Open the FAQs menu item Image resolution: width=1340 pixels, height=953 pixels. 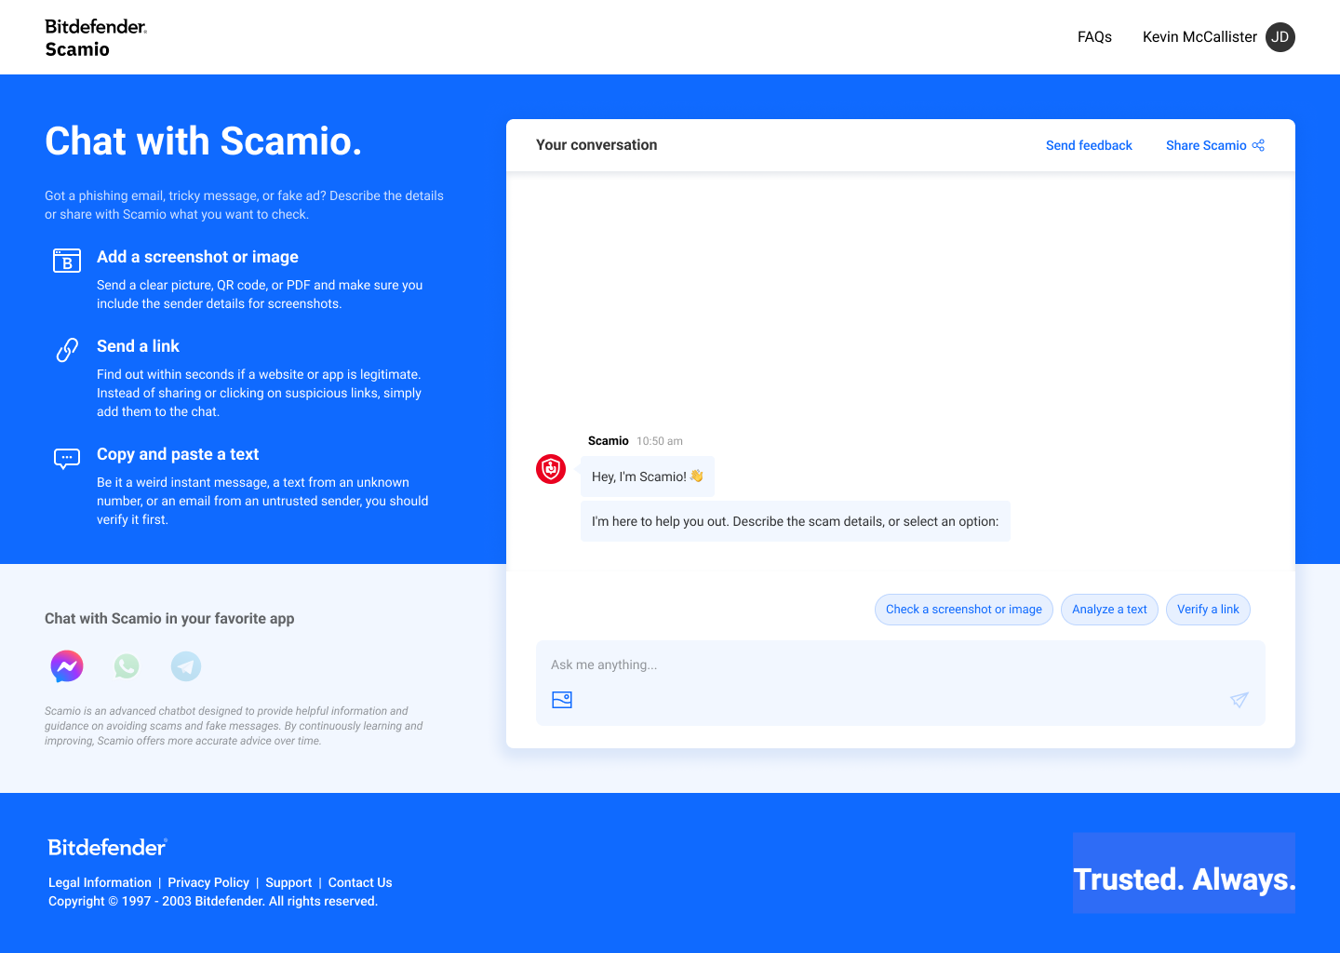(x=1094, y=37)
